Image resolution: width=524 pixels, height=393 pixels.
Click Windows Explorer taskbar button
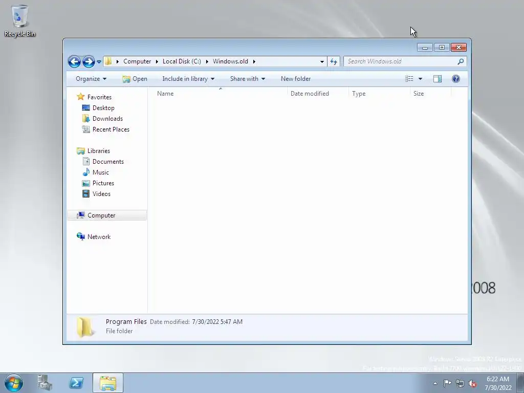coord(107,383)
